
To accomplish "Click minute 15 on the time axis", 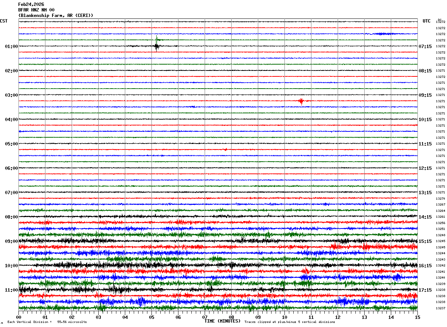I will (417, 317).
